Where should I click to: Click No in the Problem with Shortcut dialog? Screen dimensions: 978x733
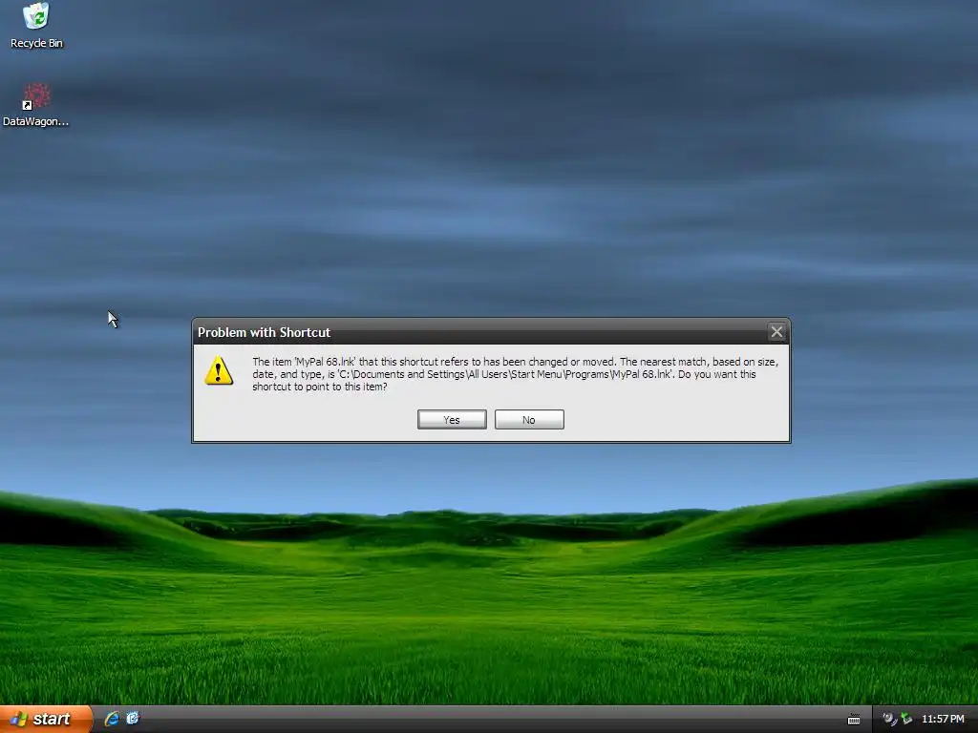click(529, 420)
